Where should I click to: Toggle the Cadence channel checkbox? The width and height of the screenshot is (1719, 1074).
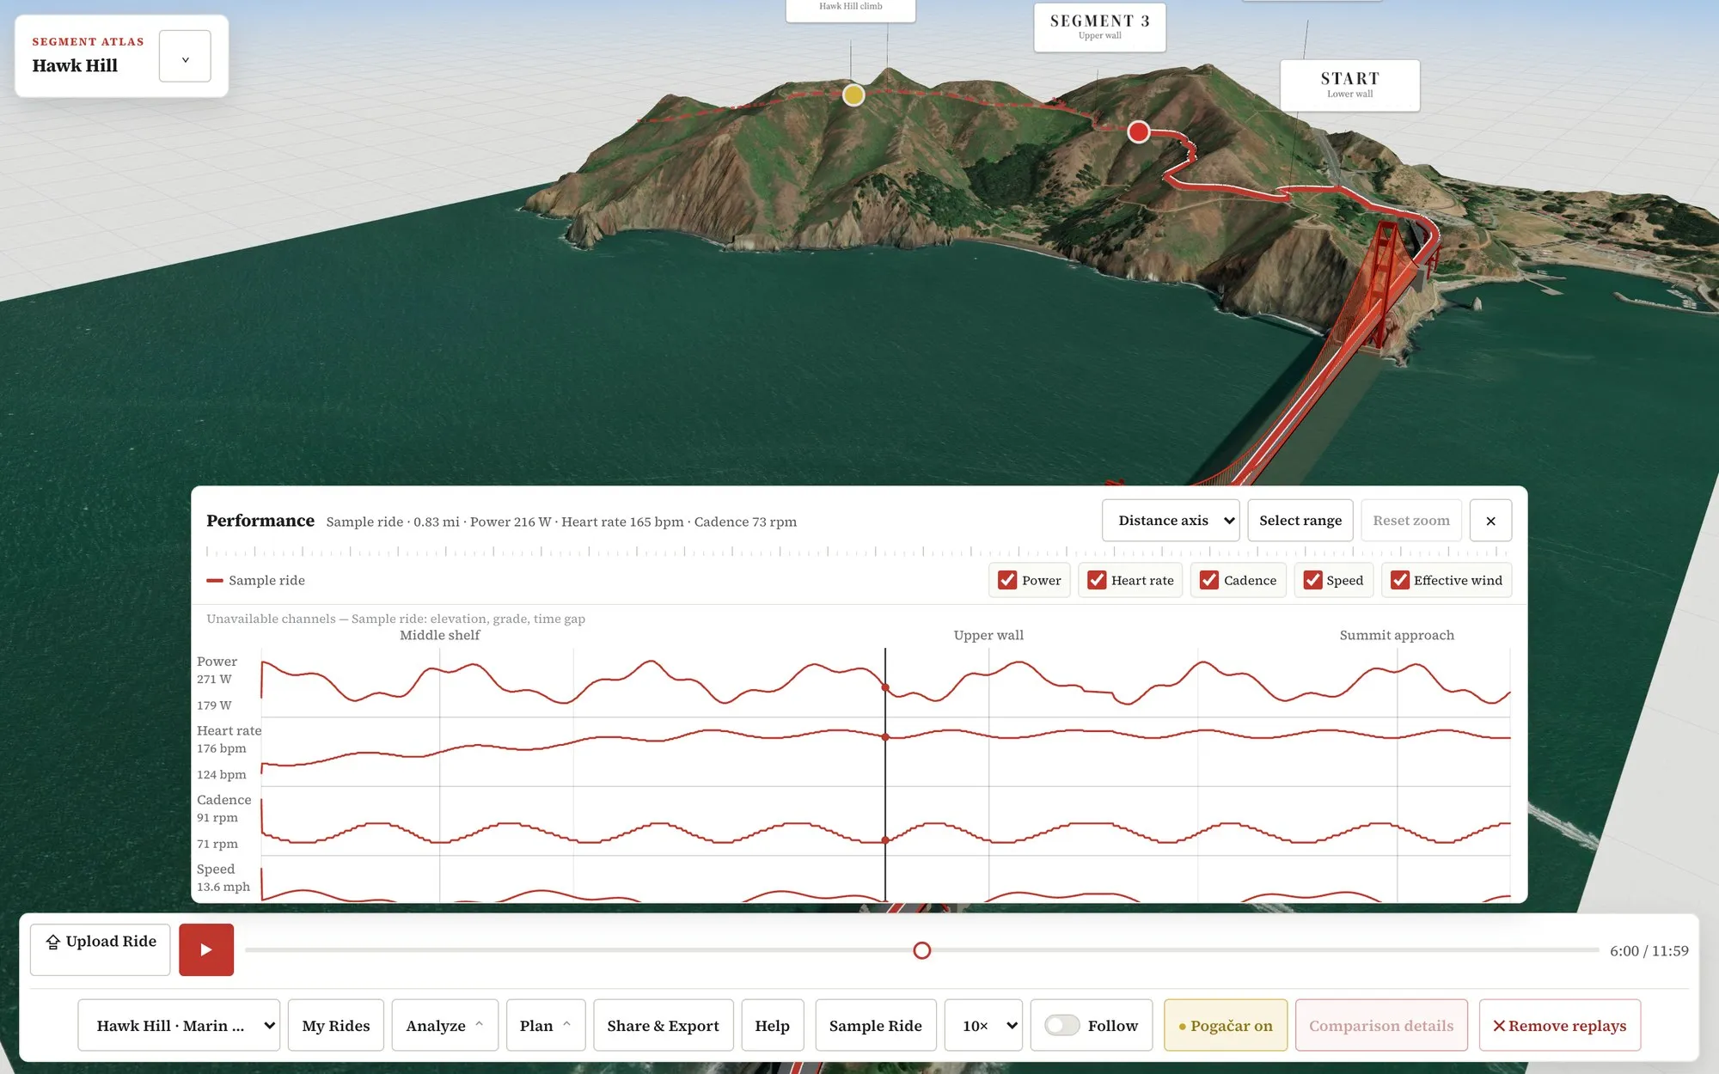[x=1209, y=580]
